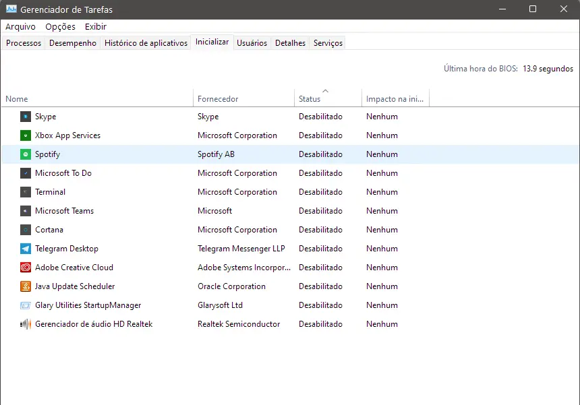
Task: Click the Adobe Creative Cloud icon
Action: click(26, 268)
